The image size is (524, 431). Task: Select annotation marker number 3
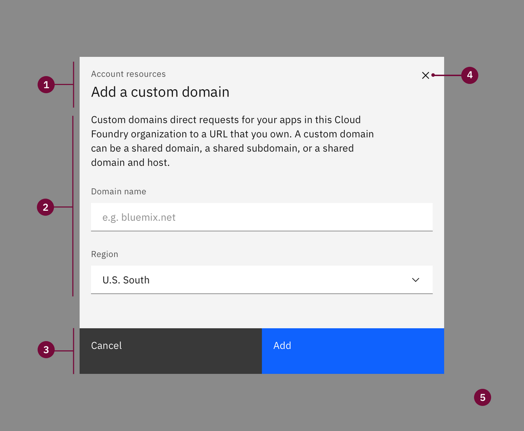46,350
